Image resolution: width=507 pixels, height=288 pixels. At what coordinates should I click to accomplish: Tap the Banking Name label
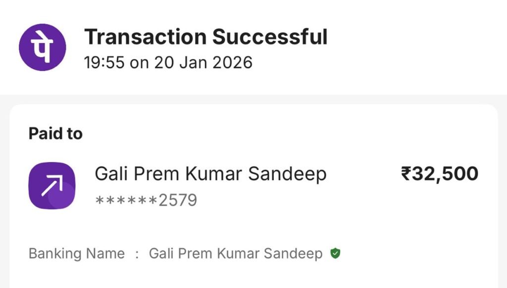pos(76,254)
